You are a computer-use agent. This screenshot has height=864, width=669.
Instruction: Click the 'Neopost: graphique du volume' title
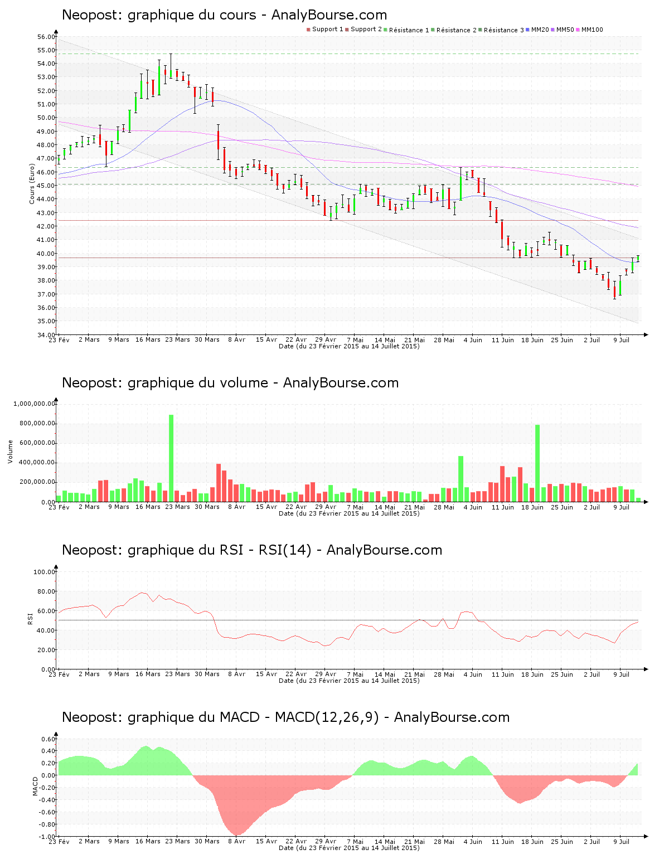point(165,383)
